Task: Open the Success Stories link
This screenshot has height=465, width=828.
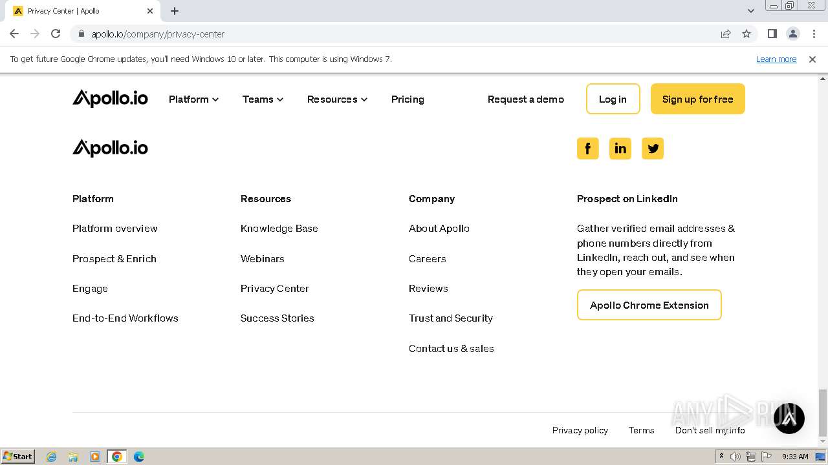Action: 277,318
